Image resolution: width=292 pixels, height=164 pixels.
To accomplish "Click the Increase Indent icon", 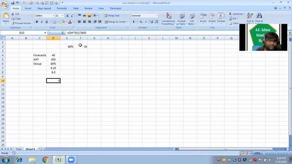I will point(100,22).
